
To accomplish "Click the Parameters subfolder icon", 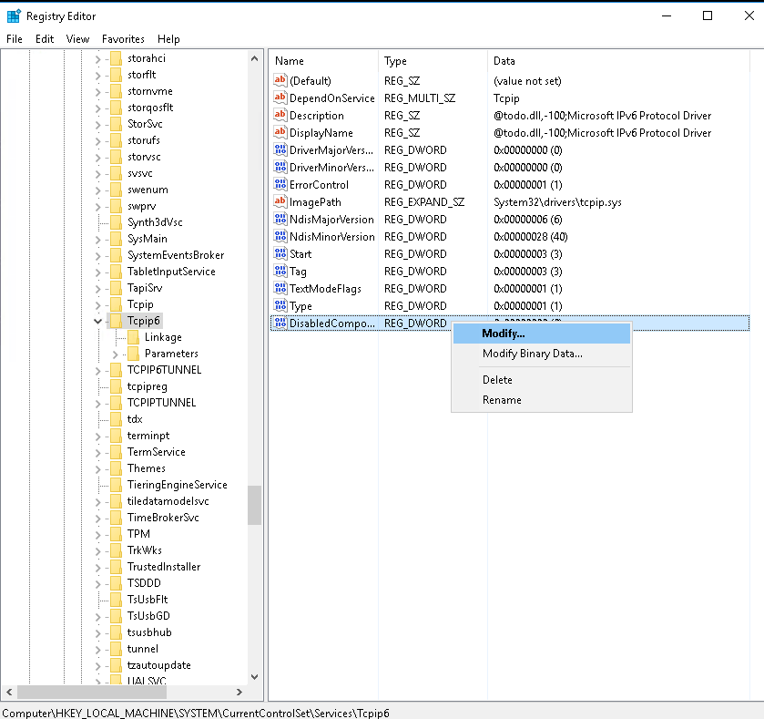I will pyautogui.click(x=132, y=354).
